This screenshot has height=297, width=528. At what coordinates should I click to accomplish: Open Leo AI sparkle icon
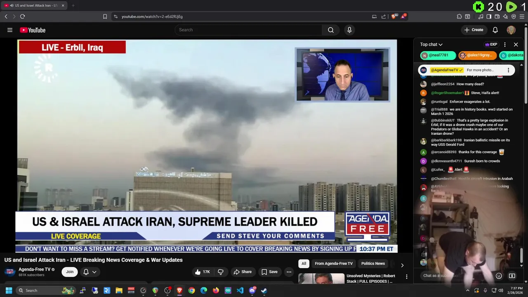click(x=505, y=16)
